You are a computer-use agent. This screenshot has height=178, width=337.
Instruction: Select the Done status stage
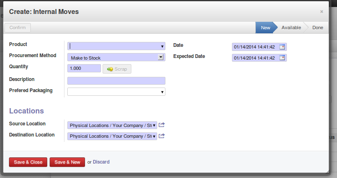tap(317, 28)
